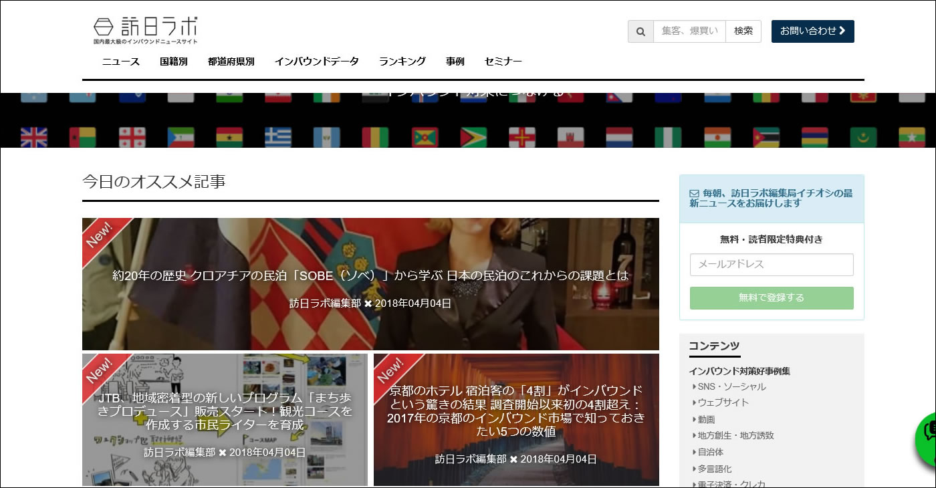Open the 地方創生・地方誘致 category link
This screenshot has width=936, height=488.
click(735, 436)
